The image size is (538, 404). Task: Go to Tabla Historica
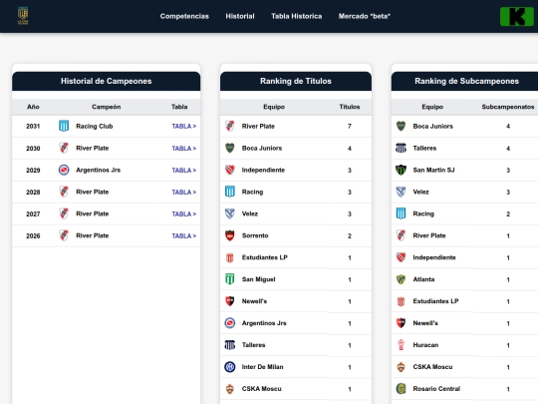pyautogui.click(x=297, y=16)
